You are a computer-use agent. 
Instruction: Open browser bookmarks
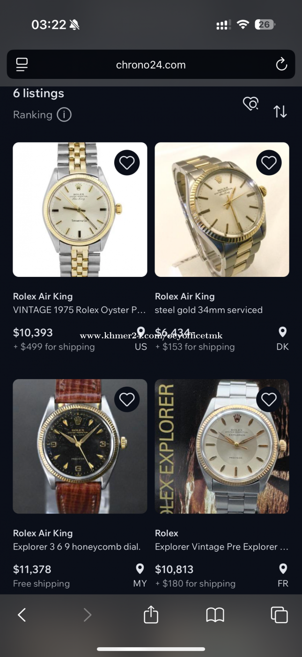tap(215, 615)
